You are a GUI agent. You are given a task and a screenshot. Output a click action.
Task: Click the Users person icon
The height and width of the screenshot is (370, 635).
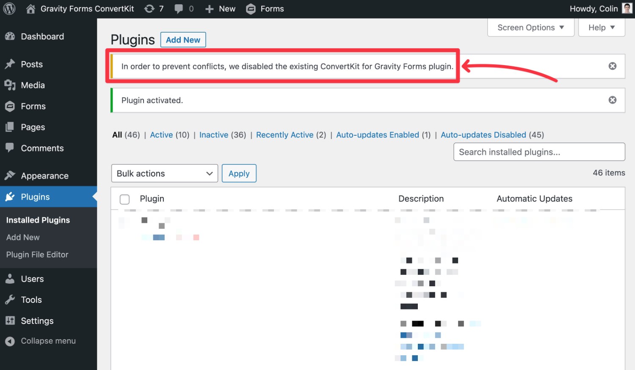pyautogui.click(x=10, y=279)
